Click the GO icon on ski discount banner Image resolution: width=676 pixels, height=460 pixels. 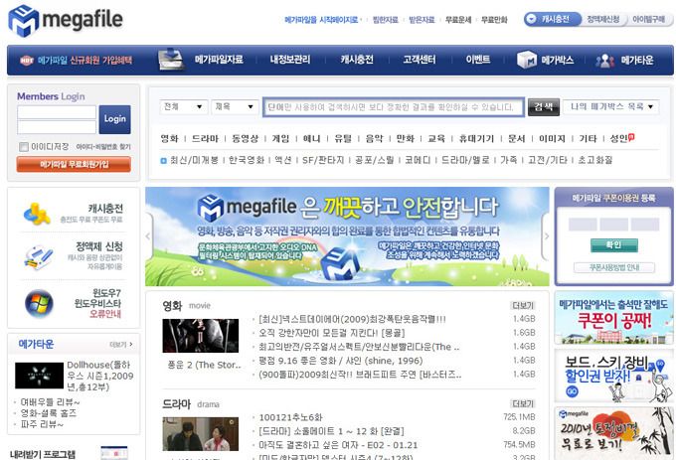tap(572, 391)
